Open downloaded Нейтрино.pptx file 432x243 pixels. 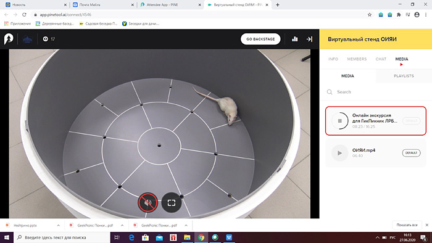coord(25,225)
